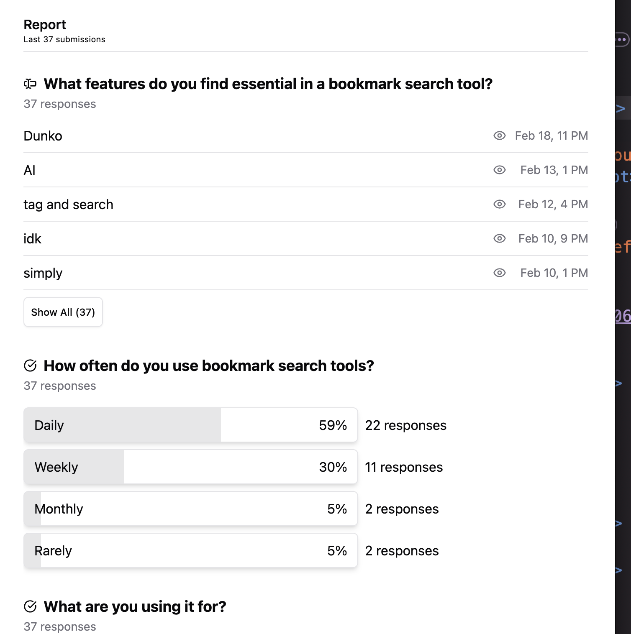Click the purple ellipsis icon at the right edge
The height and width of the screenshot is (634, 631).
pos(622,40)
